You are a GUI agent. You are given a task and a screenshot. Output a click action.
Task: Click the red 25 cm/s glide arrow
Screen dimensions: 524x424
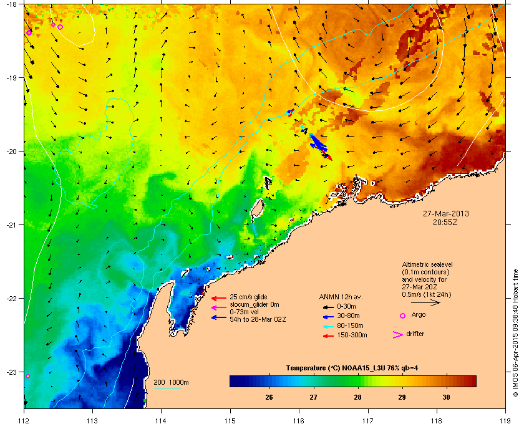pyautogui.click(x=219, y=298)
